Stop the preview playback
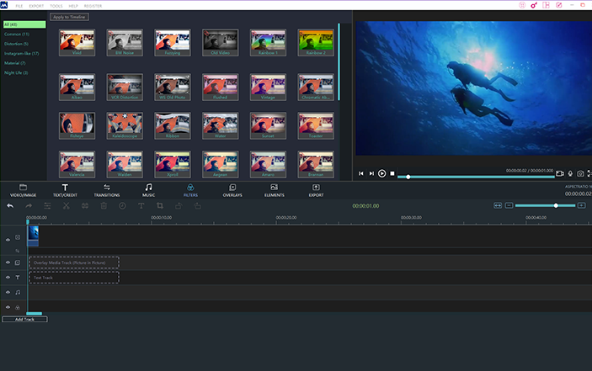Screen dimensions: 592x371 [392, 173]
